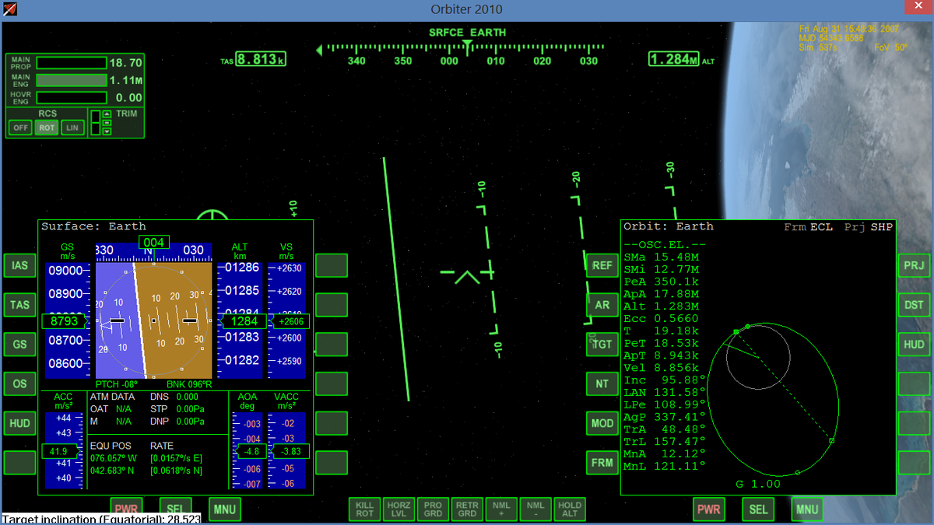Toggle HORZ LVL navmode

click(x=399, y=509)
